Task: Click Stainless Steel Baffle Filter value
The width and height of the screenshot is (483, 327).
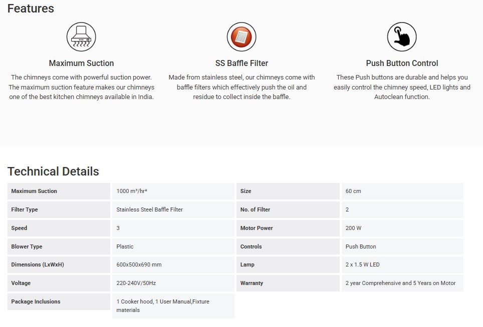Action: click(149, 209)
